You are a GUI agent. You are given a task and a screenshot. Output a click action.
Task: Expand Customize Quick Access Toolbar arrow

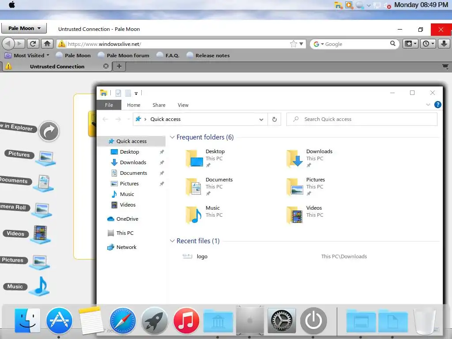click(x=136, y=93)
